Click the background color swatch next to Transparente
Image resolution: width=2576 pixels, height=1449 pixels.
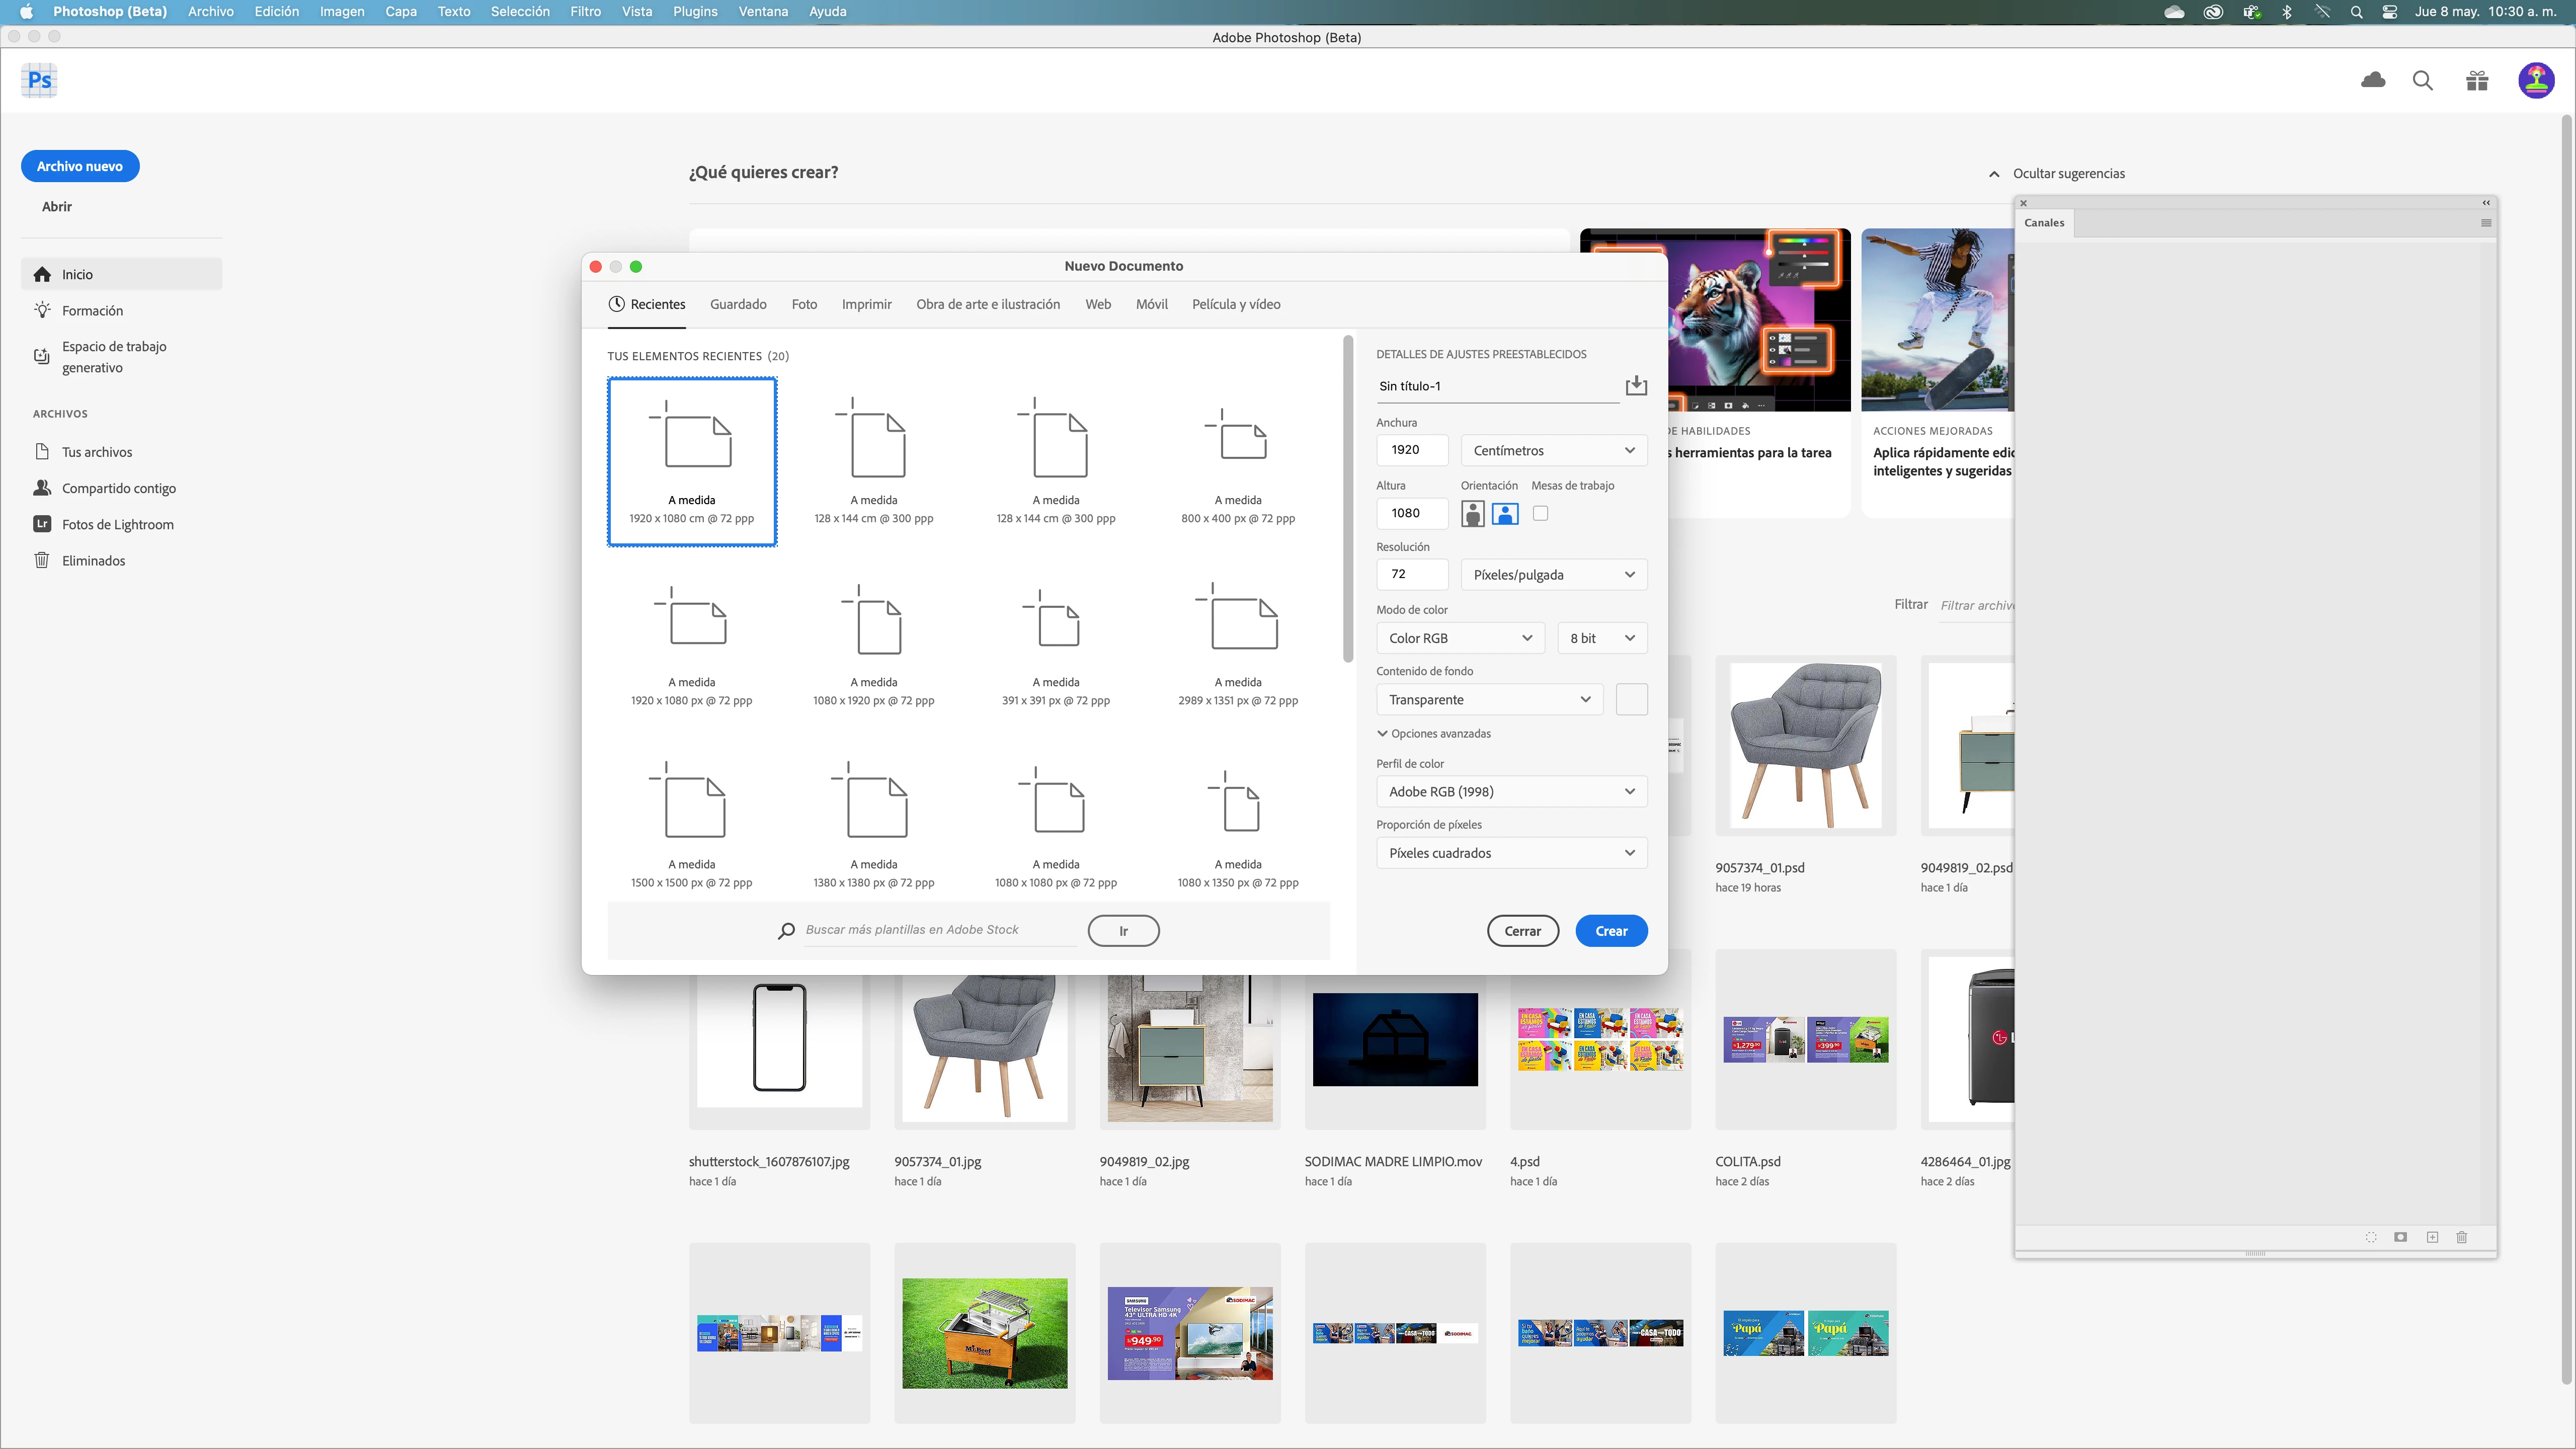point(1631,699)
